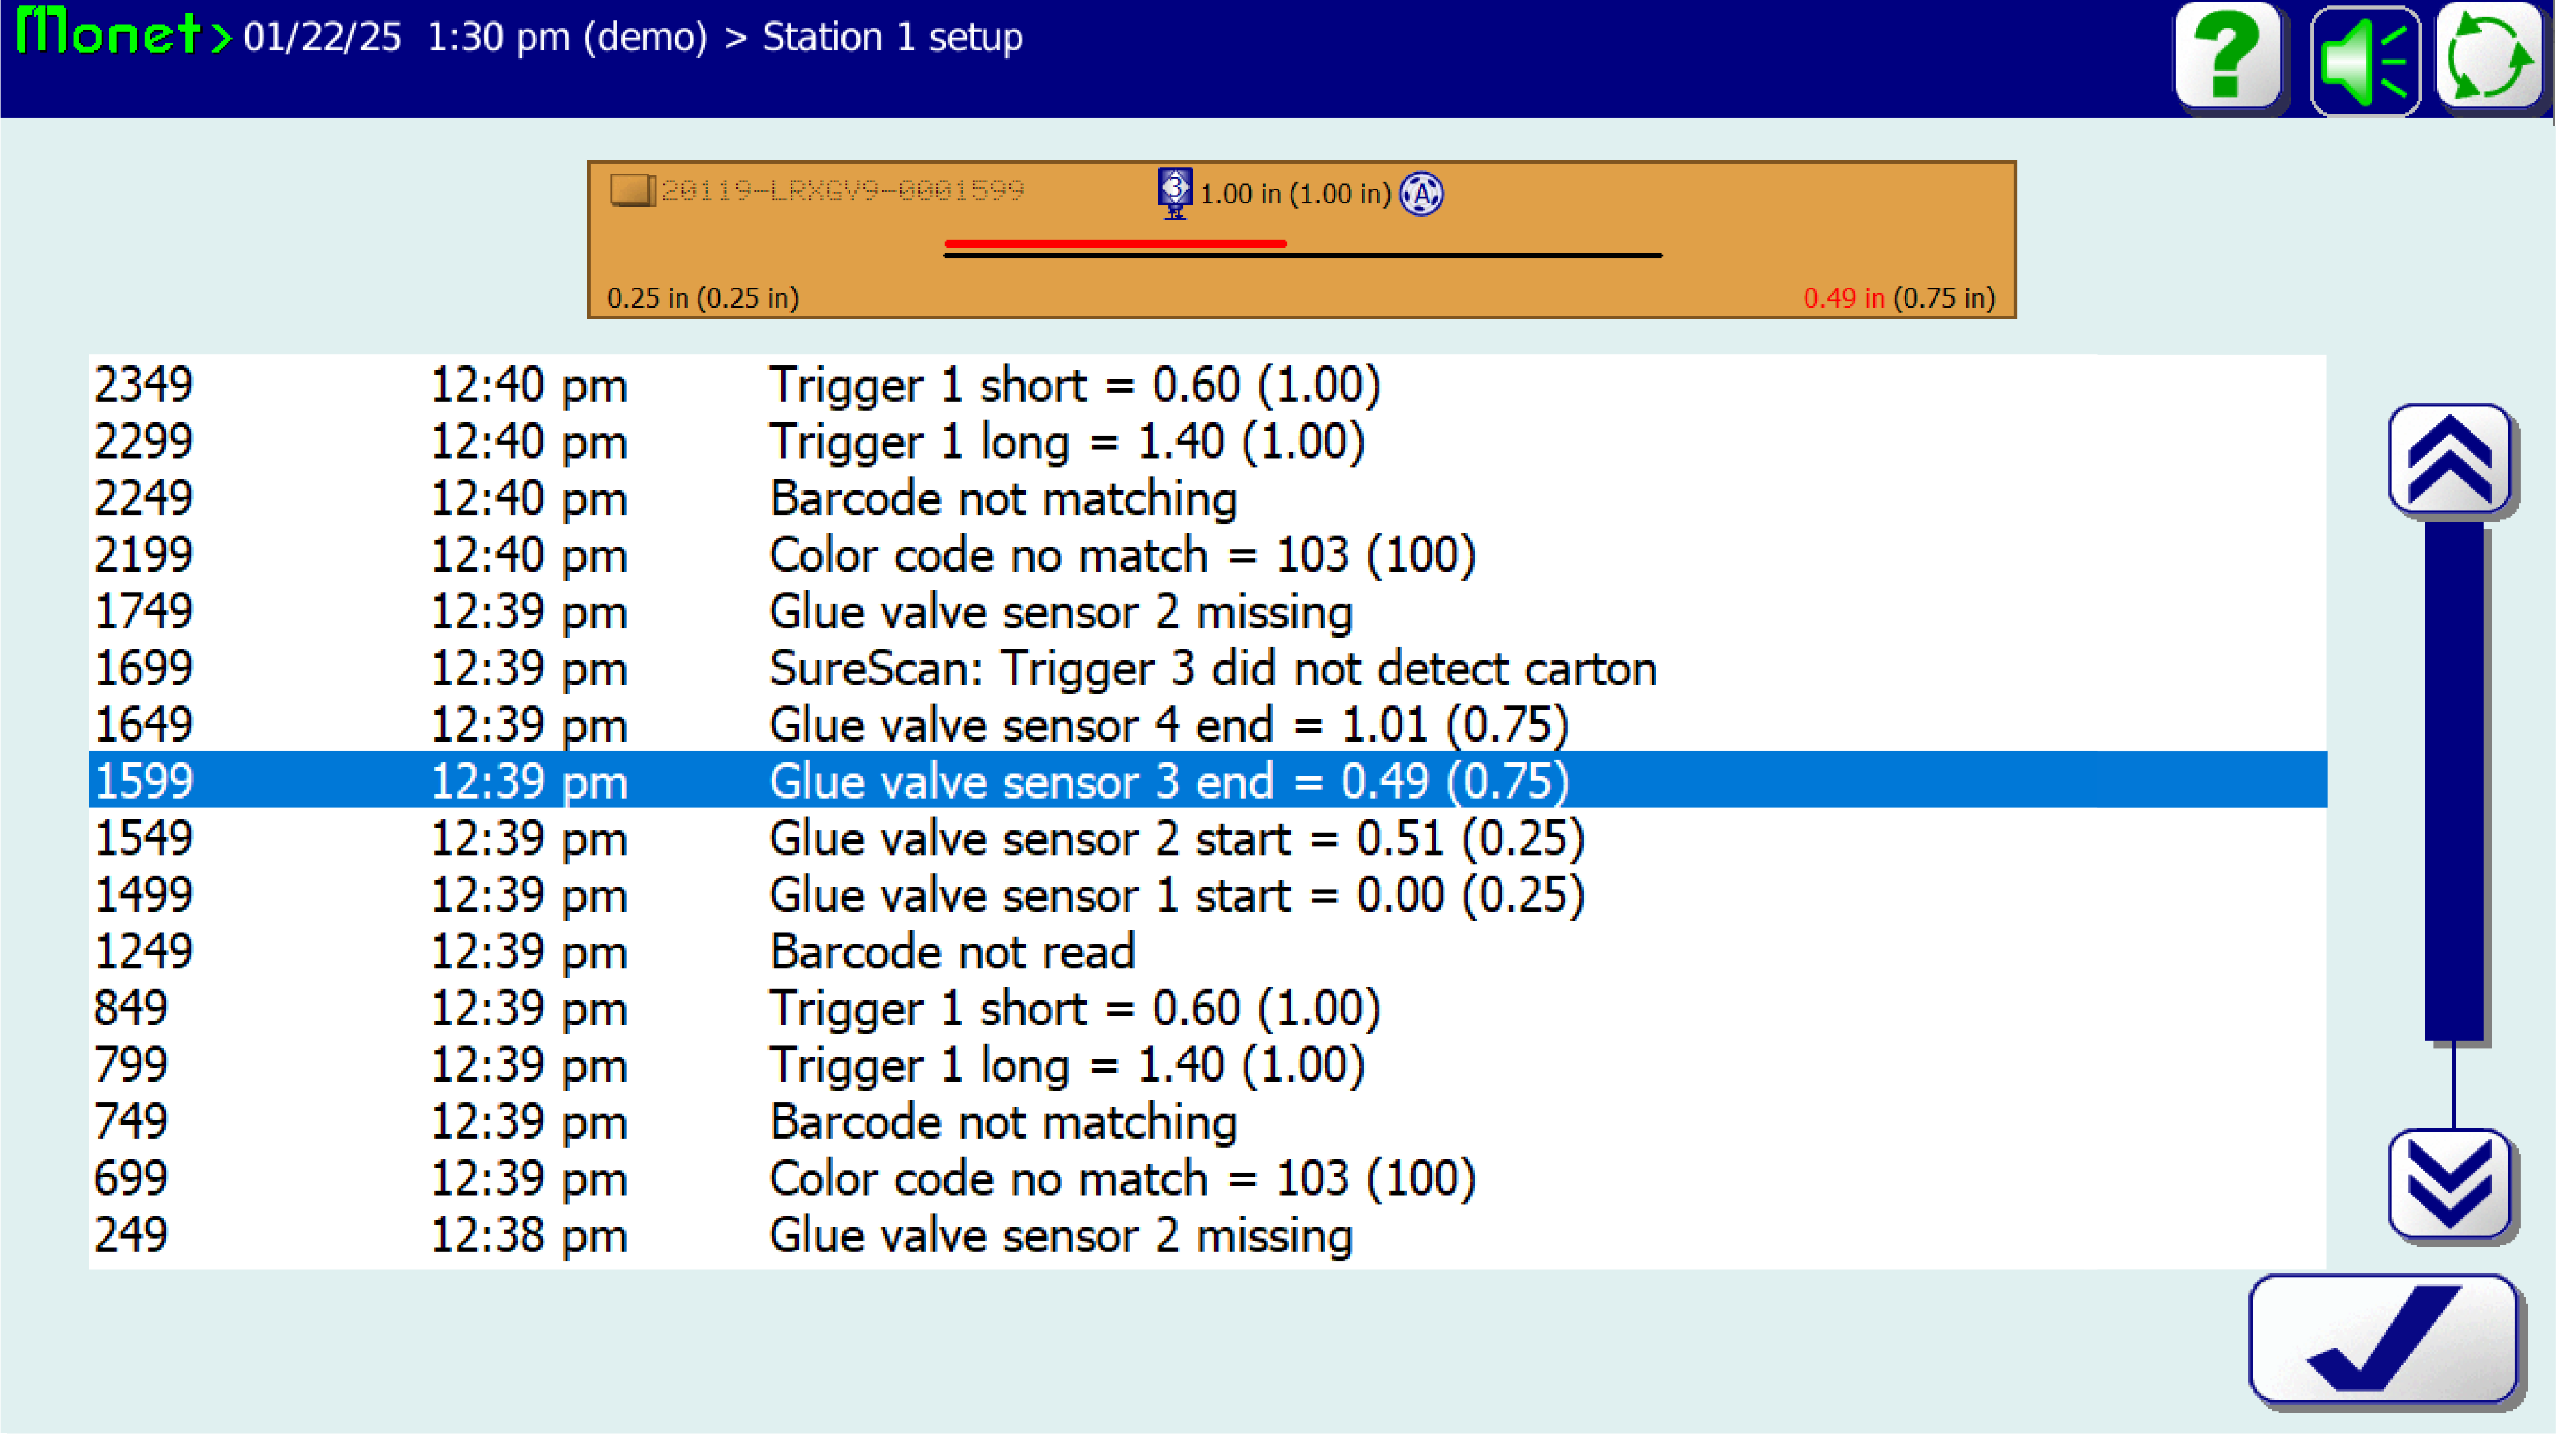Viewport: 2556px width, 1434px height.
Task: Confirm with the checkmark button
Action: tap(2383, 1339)
